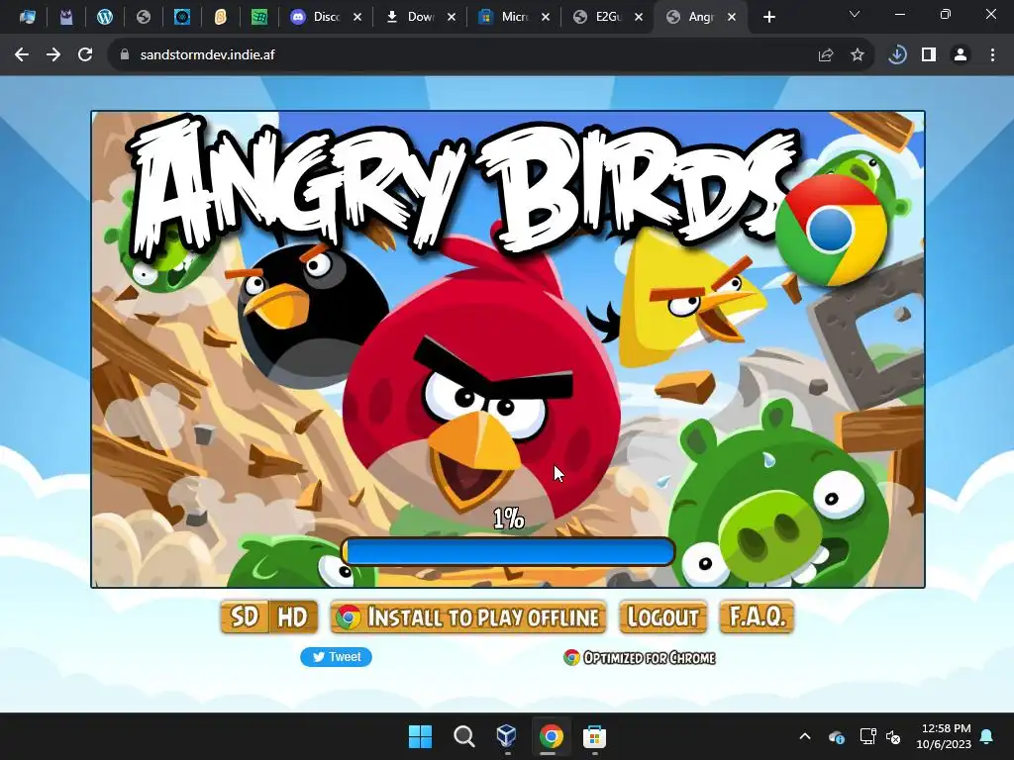Click the Optimized for Chrome link
This screenshot has width=1014, height=760.
point(640,658)
